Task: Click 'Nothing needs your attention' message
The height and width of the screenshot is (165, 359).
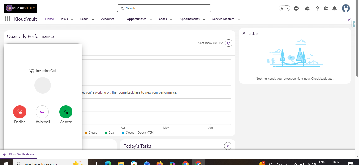Action: point(295,79)
